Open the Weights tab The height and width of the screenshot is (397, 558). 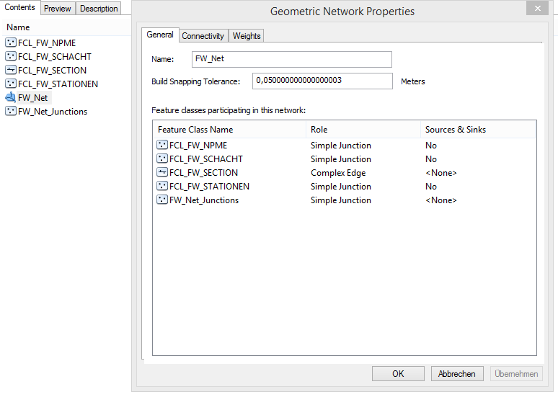coord(247,36)
